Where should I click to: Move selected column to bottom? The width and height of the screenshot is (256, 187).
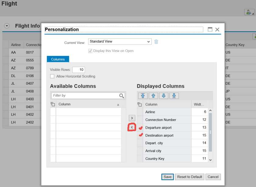(x=174, y=96)
